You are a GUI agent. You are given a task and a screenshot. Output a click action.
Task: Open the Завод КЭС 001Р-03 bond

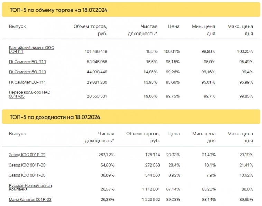(27, 165)
